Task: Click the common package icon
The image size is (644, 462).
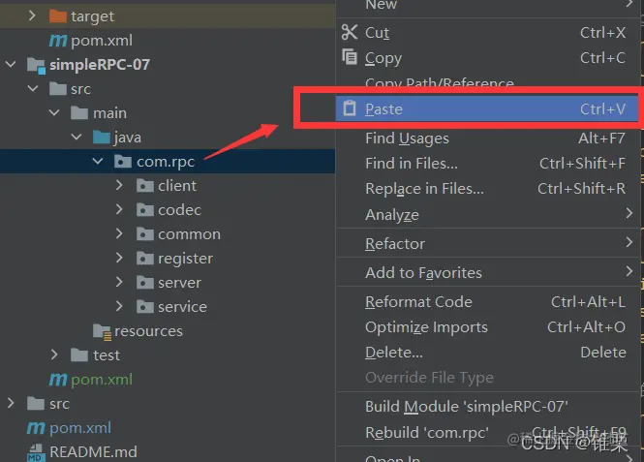Action: [x=145, y=234]
